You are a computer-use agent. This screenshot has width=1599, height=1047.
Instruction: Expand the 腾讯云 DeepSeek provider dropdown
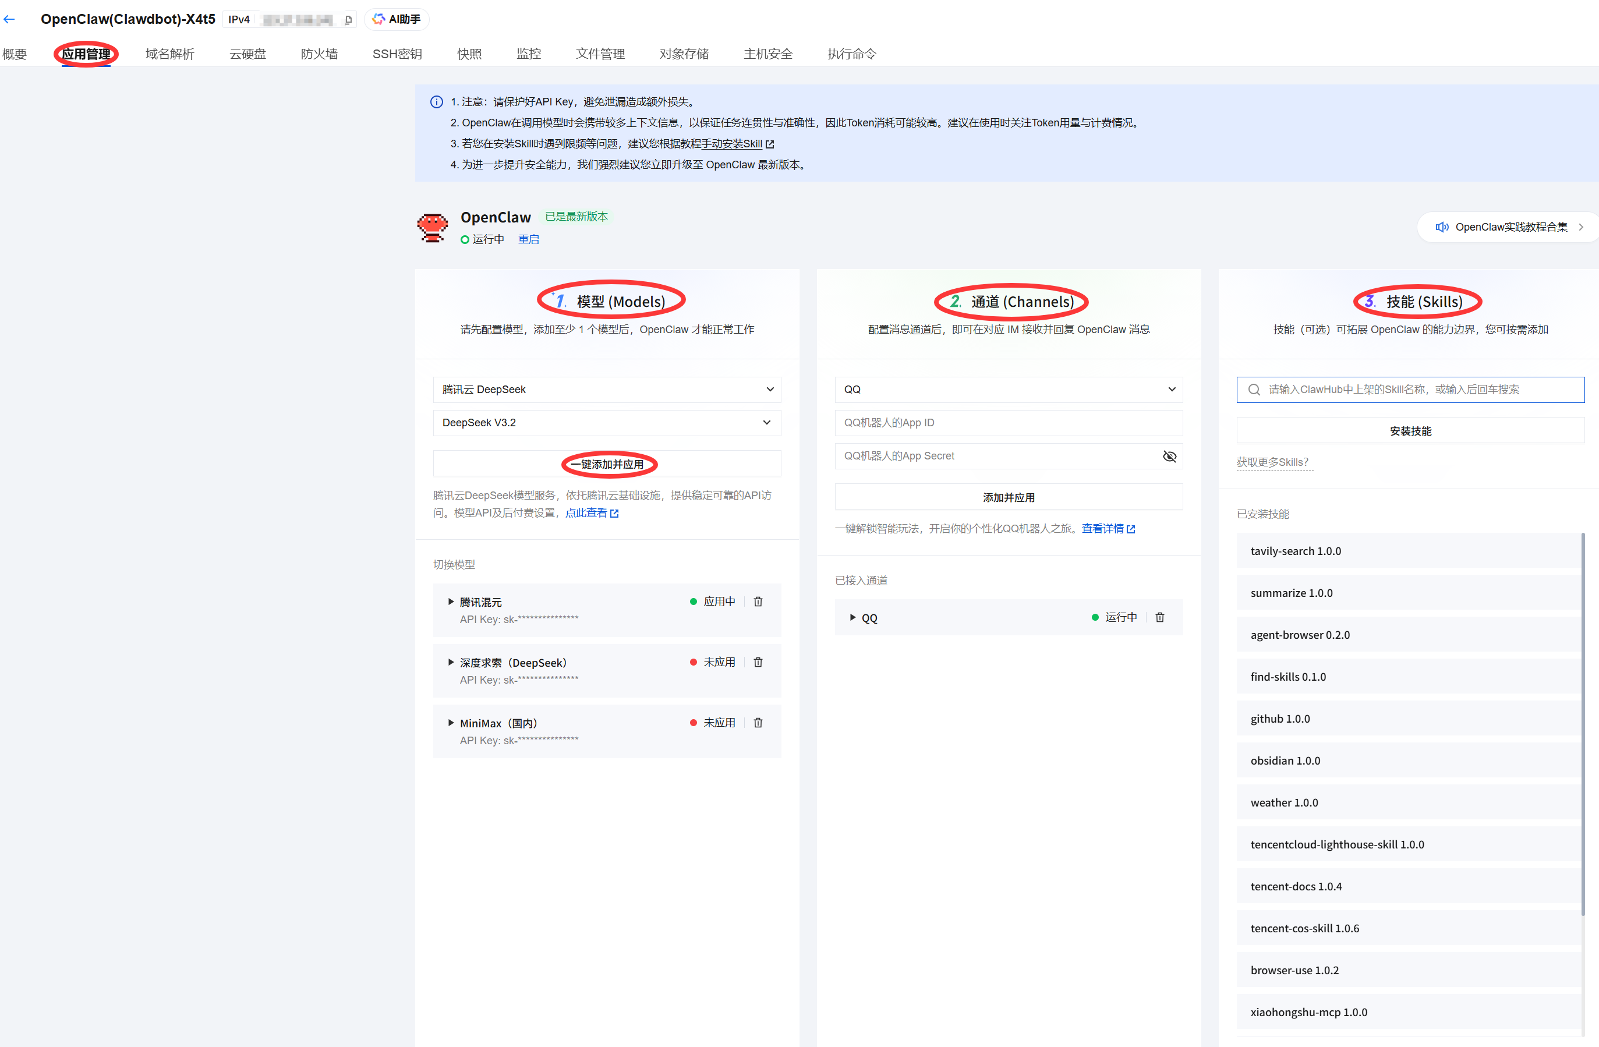pyautogui.click(x=607, y=390)
